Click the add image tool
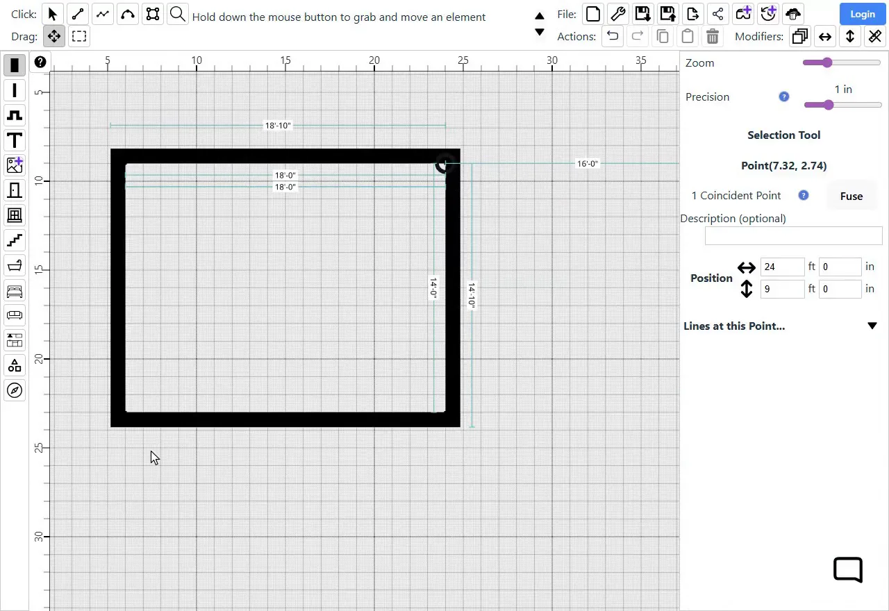 coord(15,165)
